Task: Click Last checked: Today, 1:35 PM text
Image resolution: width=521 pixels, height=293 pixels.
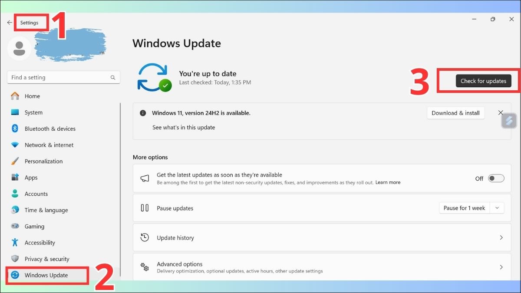Action: tap(215, 82)
